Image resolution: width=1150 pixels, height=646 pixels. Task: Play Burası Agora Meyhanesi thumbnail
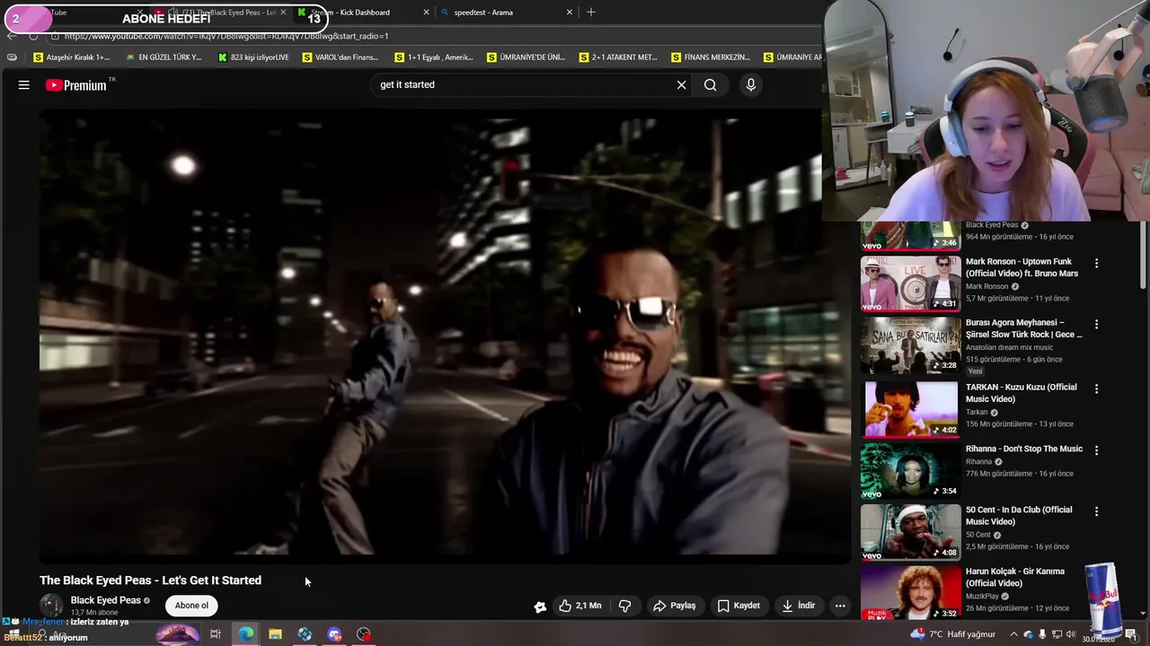tap(910, 345)
